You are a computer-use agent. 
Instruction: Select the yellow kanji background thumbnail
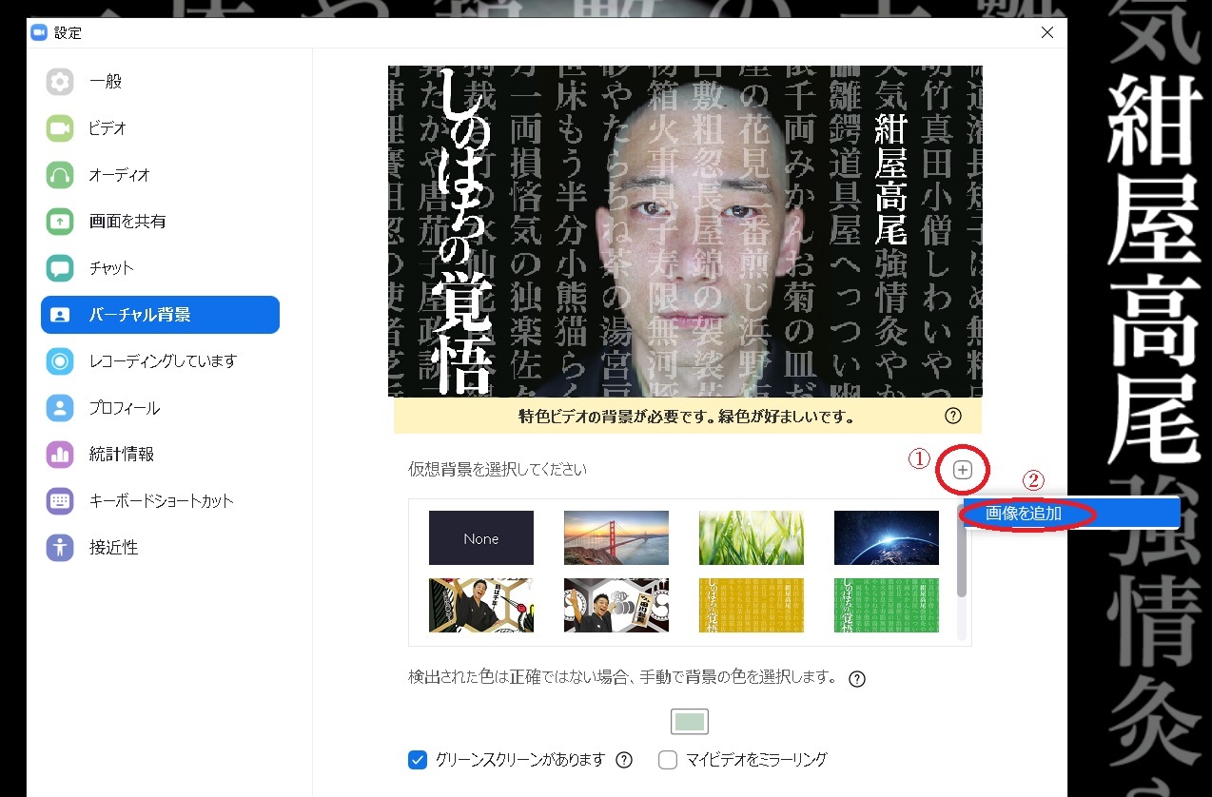click(x=752, y=606)
